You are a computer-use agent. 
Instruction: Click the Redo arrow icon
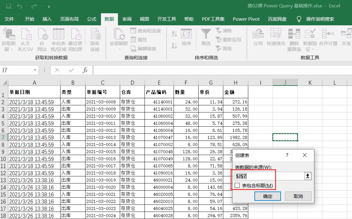click(34, 6)
